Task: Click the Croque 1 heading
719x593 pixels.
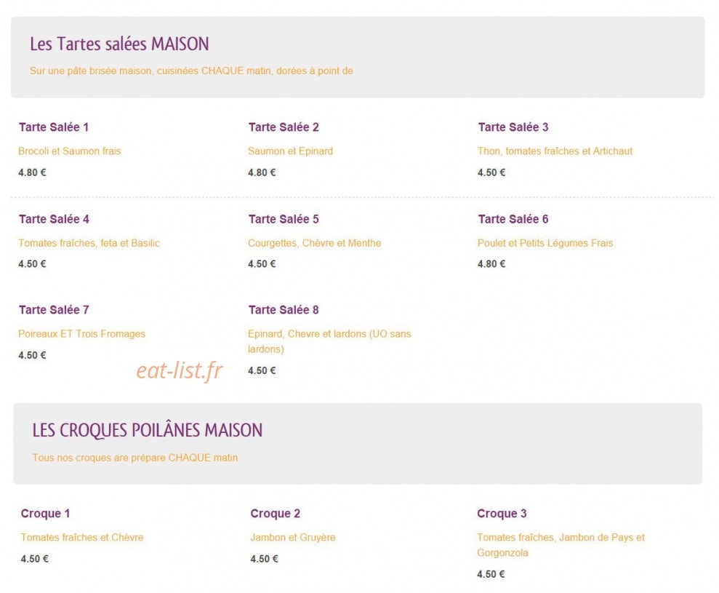Action: click(45, 514)
